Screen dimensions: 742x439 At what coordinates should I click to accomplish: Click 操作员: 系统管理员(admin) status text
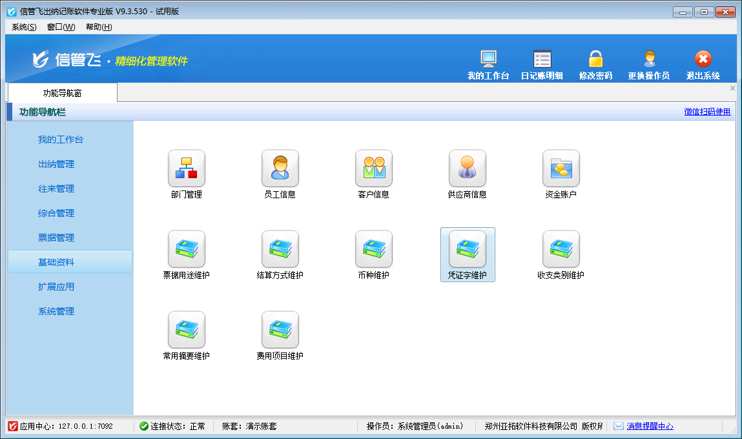[415, 426]
